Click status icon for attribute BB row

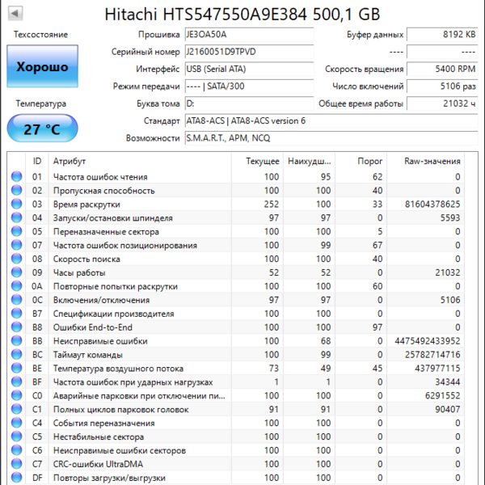click(x=17, y=341)
